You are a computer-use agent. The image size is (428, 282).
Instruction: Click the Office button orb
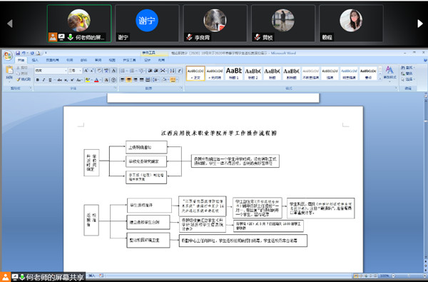pos(8,56)
